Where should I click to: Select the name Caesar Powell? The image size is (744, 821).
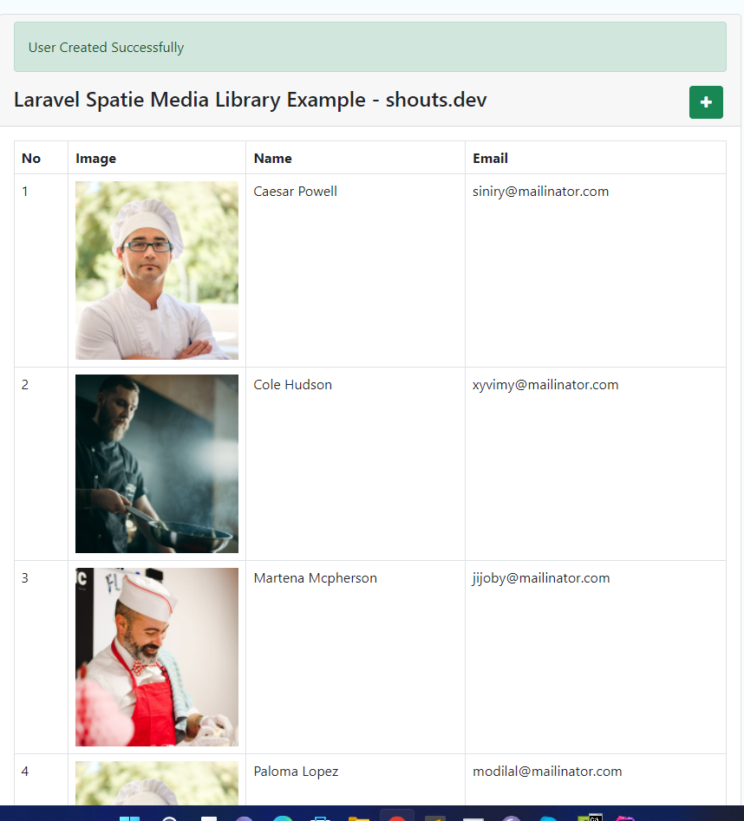point(296,192)
